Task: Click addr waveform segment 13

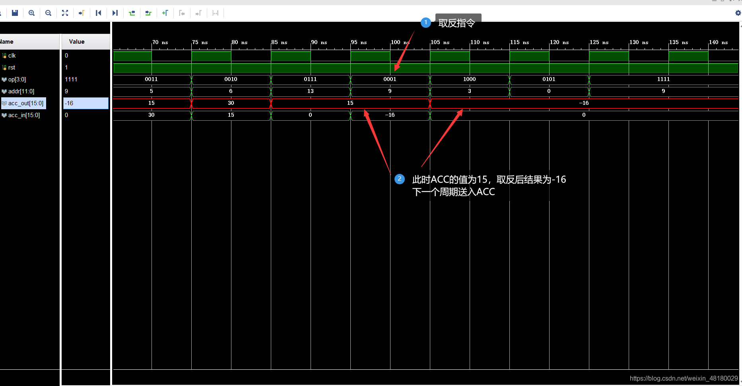Action: [311, 91]
